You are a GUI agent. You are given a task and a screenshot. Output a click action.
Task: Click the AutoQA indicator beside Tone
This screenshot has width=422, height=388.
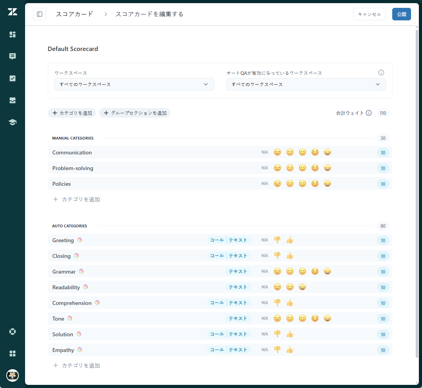click(x=70, y=318)
